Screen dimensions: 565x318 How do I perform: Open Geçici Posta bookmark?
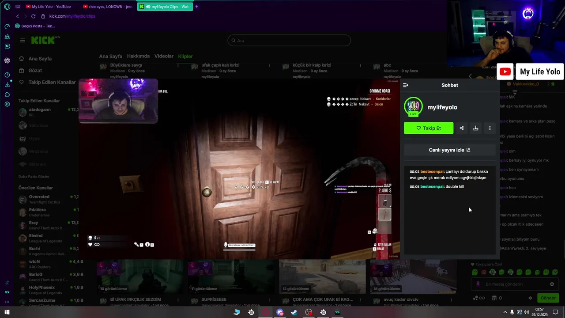[x=35, y=26]
